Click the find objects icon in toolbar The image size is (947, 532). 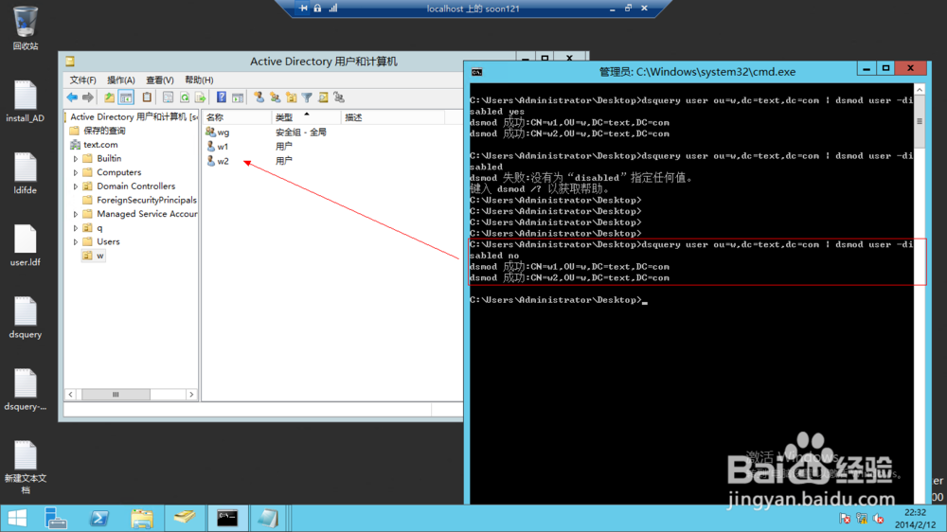pos(323,98)
